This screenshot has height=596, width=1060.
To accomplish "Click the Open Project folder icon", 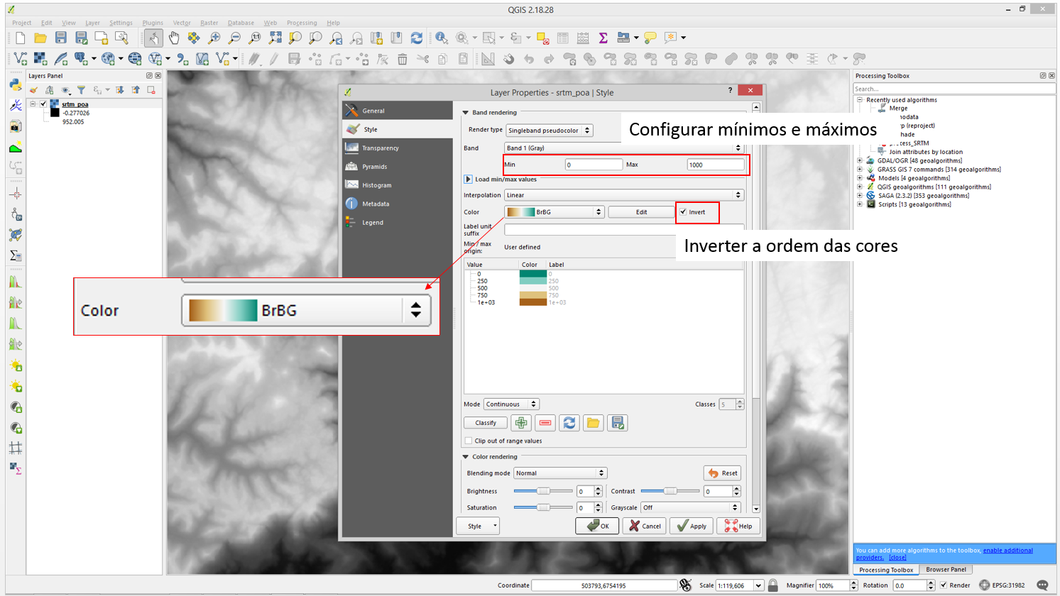I will point(40,38).
